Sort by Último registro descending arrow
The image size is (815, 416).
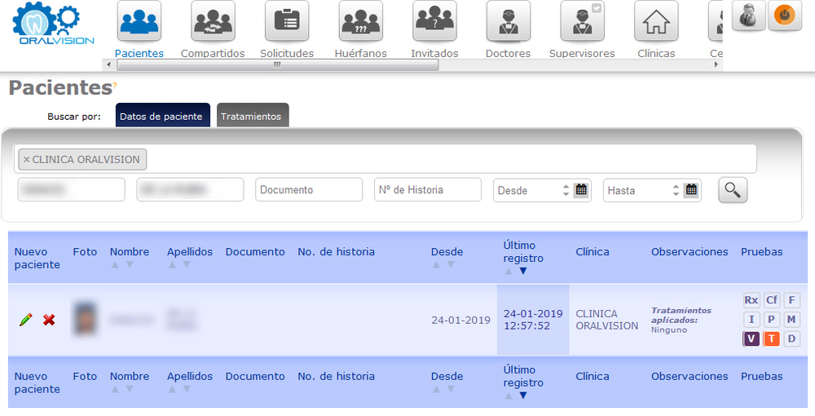(x=523, y=271)
